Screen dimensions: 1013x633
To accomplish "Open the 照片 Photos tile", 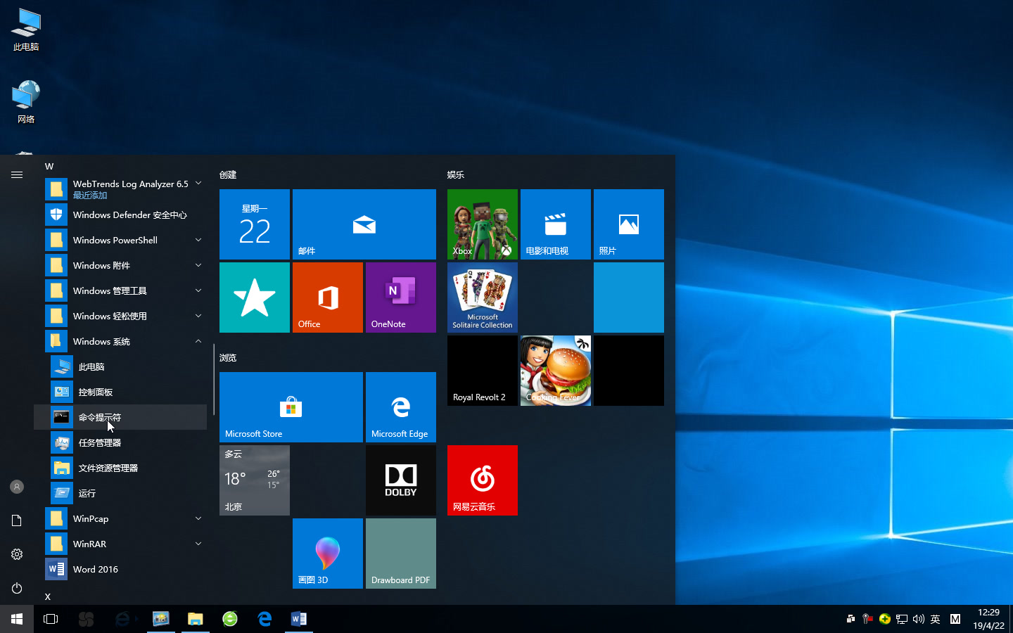I will 629,224.
